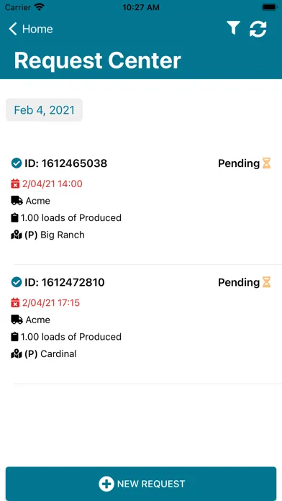
Task: Tap the refresh arrows icon
Action: (x=258, y=29)
